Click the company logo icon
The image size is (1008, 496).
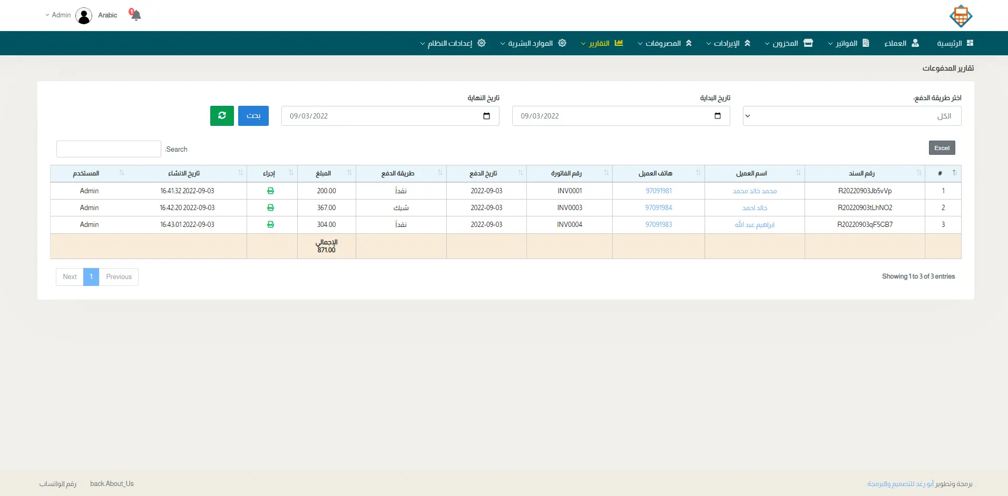pyautogui.click(x=961, y=16)
